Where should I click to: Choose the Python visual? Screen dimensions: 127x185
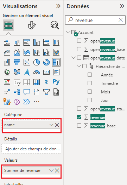56,82
